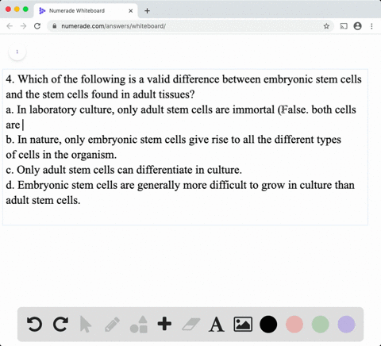Close the Numerade Whiteboard tab
Image resolution: width=381 pixels, height=346 pixels.
[131, 11]
